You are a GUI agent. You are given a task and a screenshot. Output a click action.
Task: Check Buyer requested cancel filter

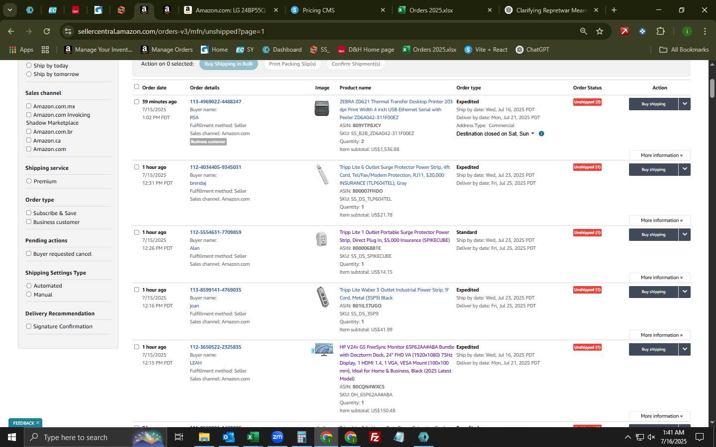[x=29, y=253]
